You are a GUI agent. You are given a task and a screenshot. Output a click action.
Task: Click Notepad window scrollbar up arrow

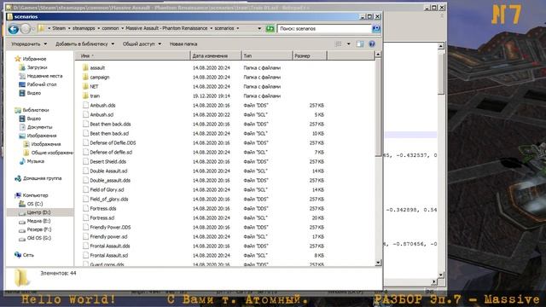coord(441,46)
